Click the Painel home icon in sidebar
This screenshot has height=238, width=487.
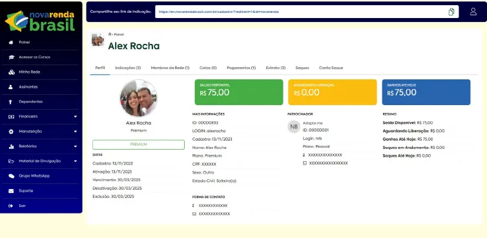[x=11, y=42]
